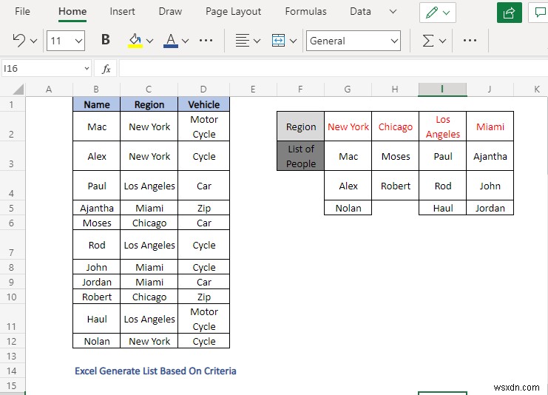Apply the blue font color A

tap(171, 41)
